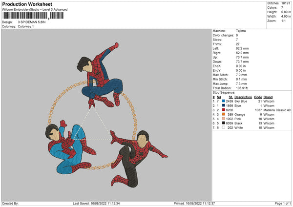Click the 'Production Worksheet' title
The width and height of the screenshot is (293, 207).
(27, 4)
